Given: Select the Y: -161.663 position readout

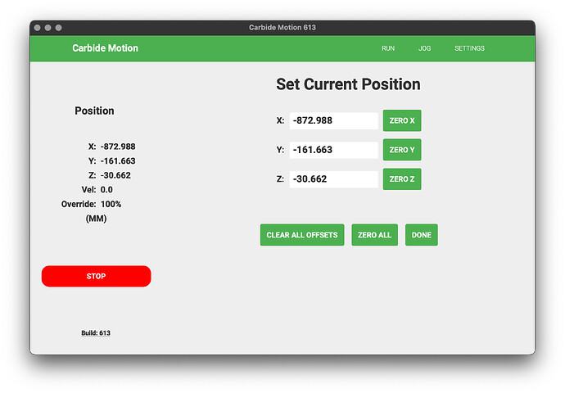Looking at the screenshot, I should pos(111,161).
